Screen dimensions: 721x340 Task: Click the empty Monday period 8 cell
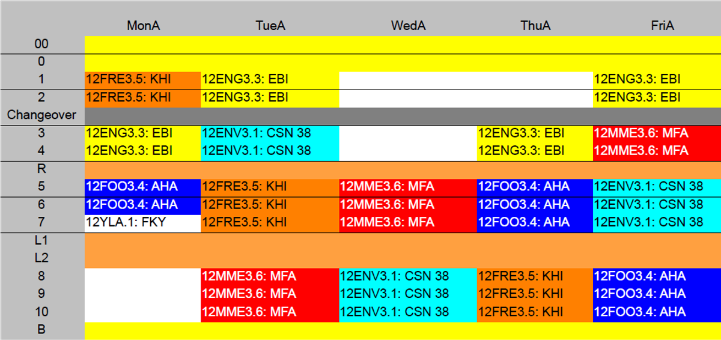tap(142, 276)
